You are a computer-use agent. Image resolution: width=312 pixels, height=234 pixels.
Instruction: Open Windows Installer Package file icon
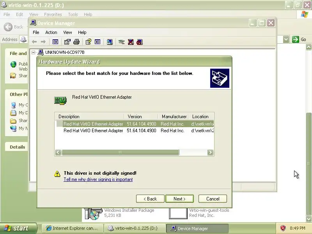93,213
